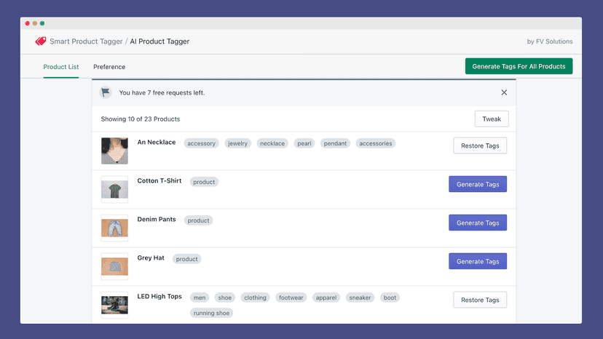Restore tags for LED High Tops
Image resolution: width=603 pixels, height=339 pixels.
(480, 300)
